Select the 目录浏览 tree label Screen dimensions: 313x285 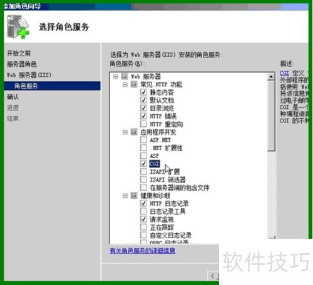tap(162, 108)
